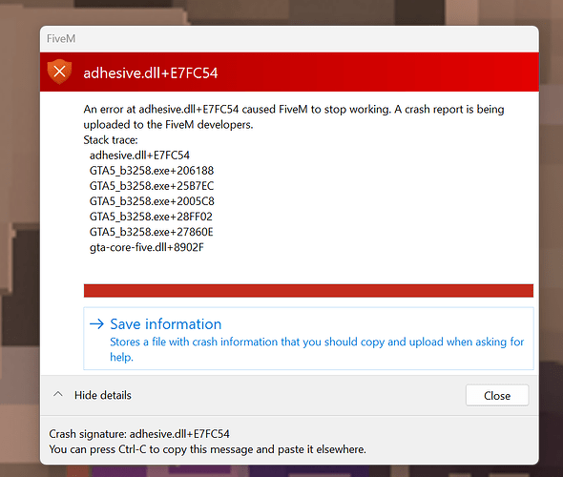Click the Hide details label
563x477 pixels.
(x=103, y=395)
